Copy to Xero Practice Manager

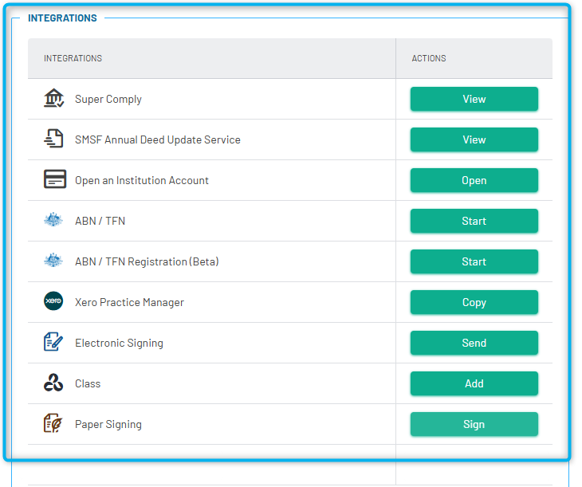pos(474,302)
